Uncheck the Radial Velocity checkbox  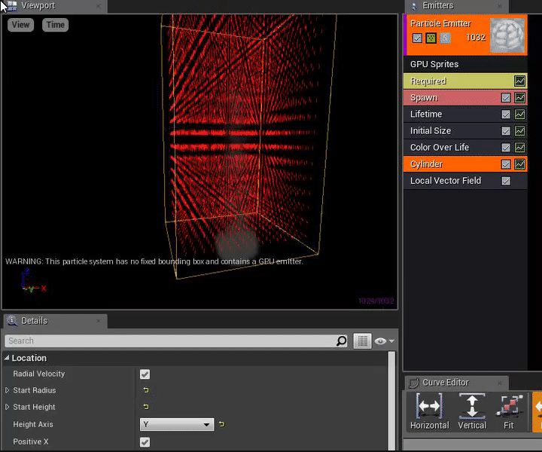coord(145,374)
